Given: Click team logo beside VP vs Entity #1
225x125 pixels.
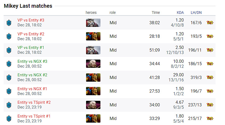Looking at the screenshot, I should click(x=9, y=50).
